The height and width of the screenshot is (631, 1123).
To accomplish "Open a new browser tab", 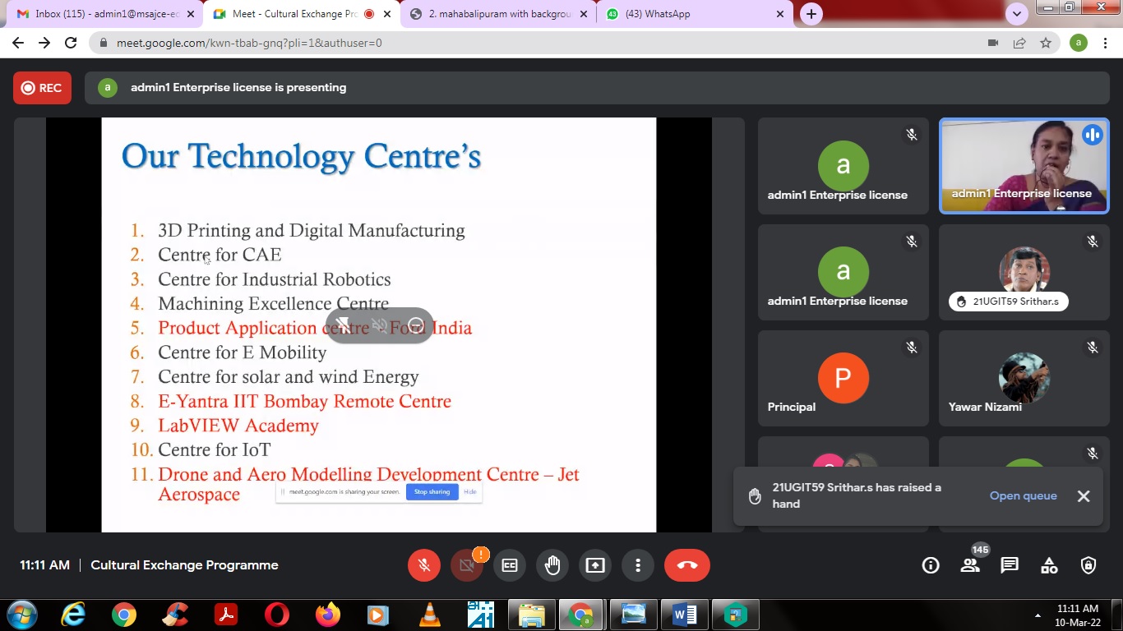I will [811, 14].
